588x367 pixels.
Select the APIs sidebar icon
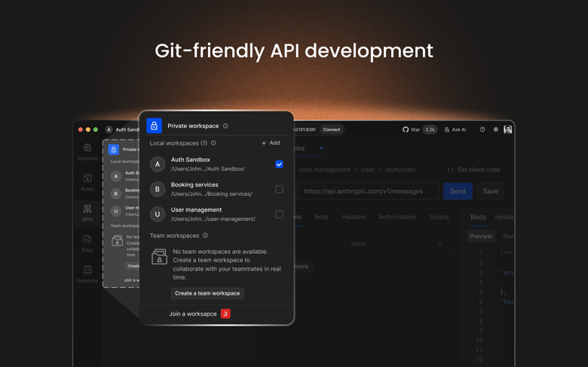(x=87, y=213)
